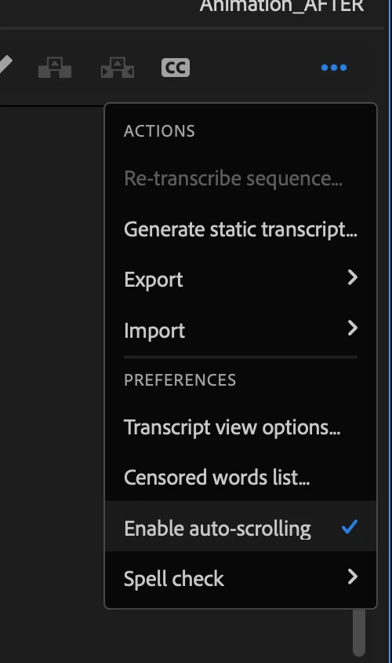This screenshot has height=663, width=392.
Task: Click the merge segments icon
Action: click(55, 68)
